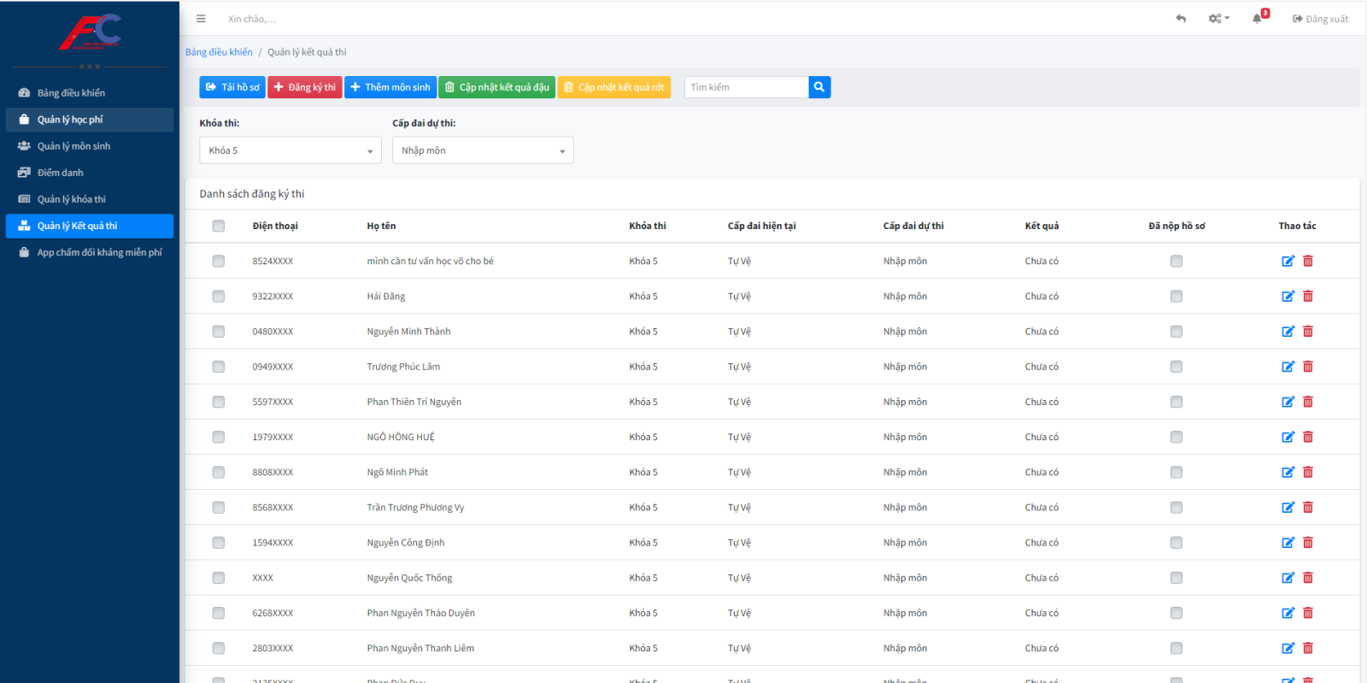
Task: Click the Tìm kiếm search input field
Action: tap(746, 87)
